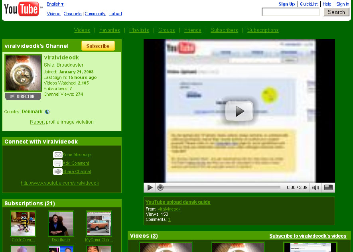Mute the video with the speaker icon
The image size is (353, 252).
coord(315,187)
